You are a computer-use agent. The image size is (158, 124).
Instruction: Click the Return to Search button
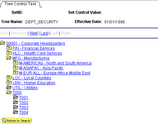16,120
